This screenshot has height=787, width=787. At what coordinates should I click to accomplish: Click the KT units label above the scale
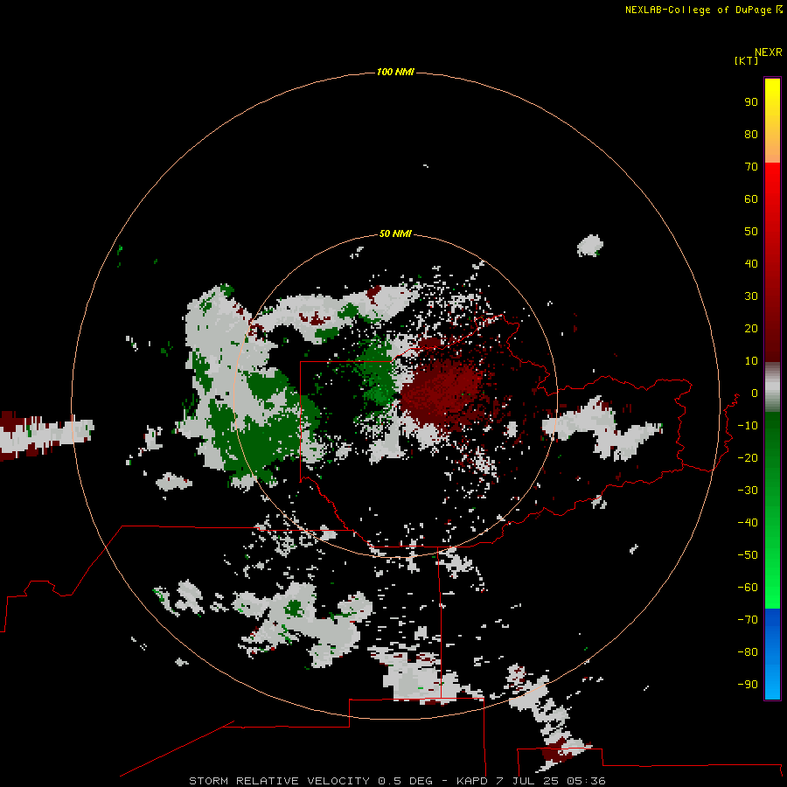click(x=746, y=60)
